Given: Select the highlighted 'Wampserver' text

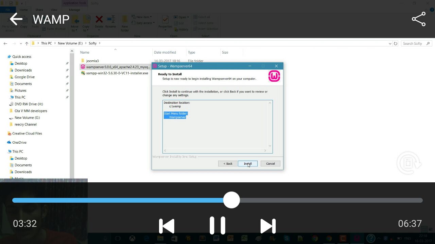Looking at the screenshot, I should click(177, 117).
